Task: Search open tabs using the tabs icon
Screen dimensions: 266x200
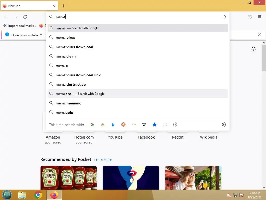Action: [165, 124]
